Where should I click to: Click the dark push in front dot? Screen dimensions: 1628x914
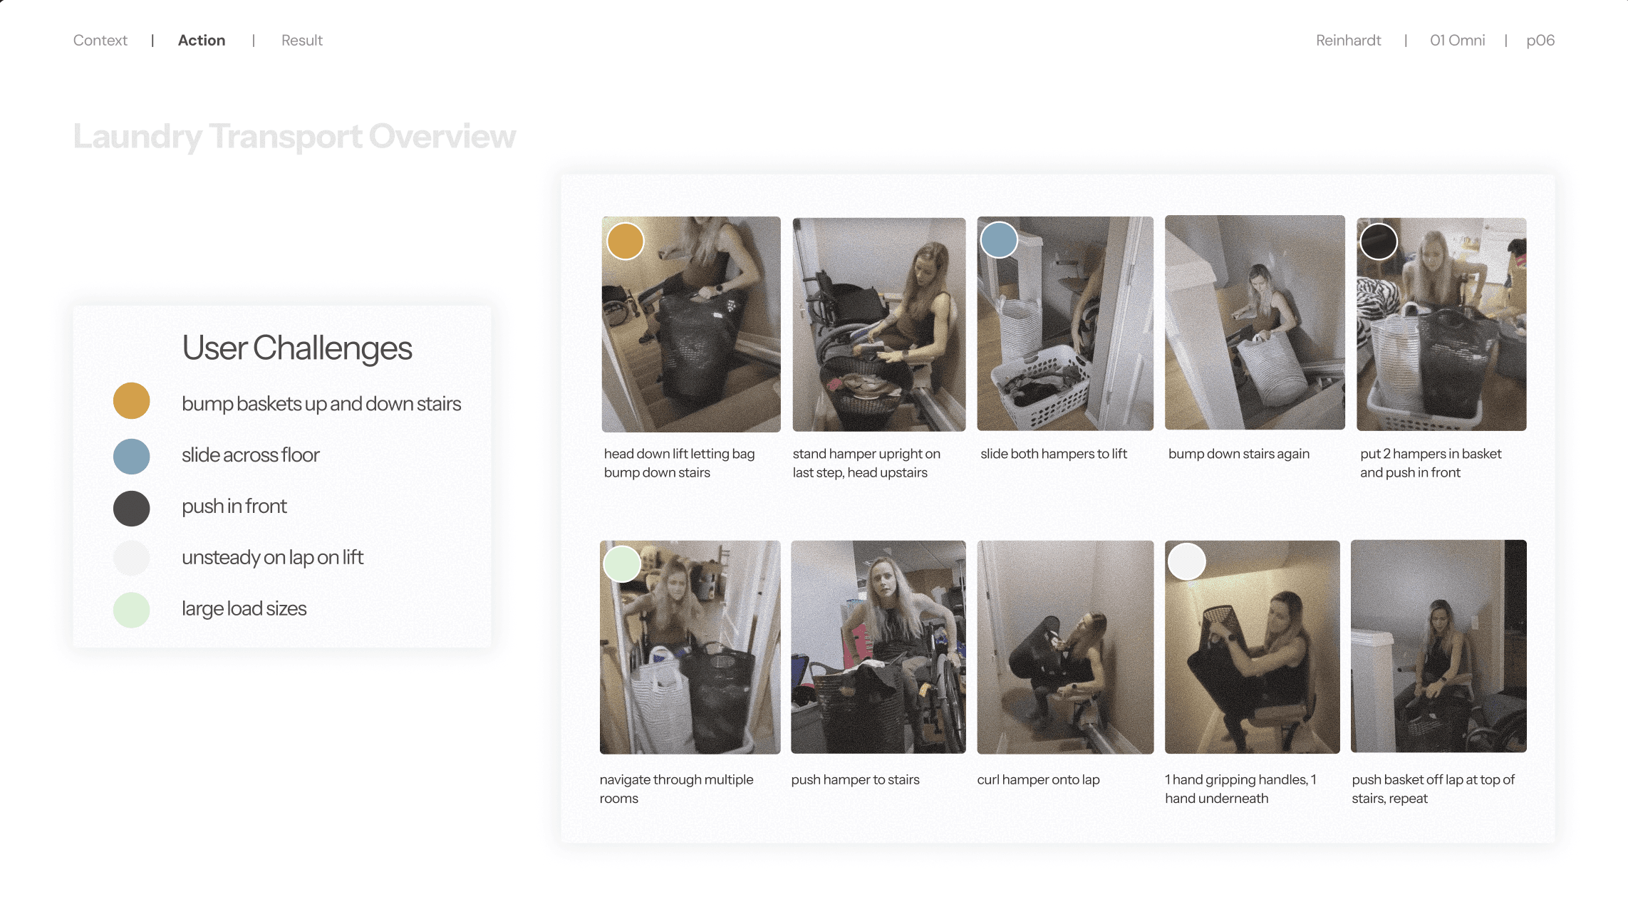coord(132,509)
